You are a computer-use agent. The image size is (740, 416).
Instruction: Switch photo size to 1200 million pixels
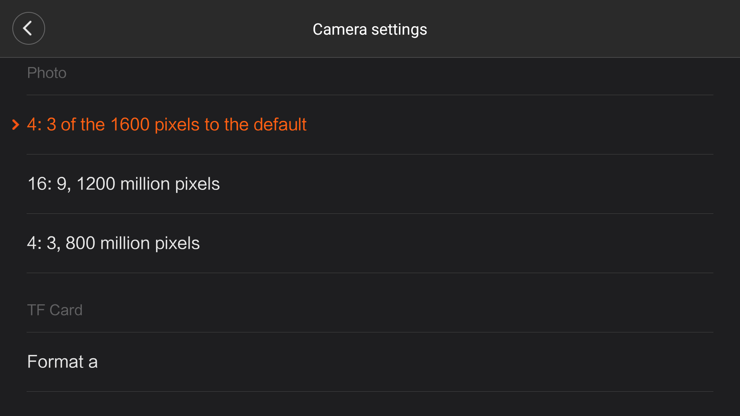pyautogui.click(x=370, y=184)
